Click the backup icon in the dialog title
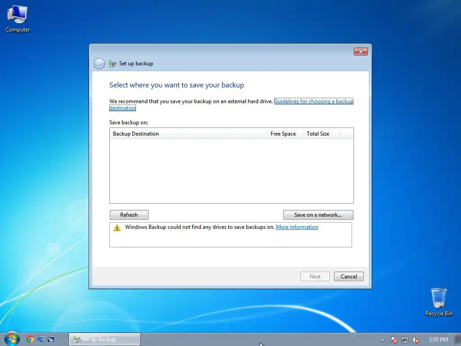461x346 pixels. 112,64
